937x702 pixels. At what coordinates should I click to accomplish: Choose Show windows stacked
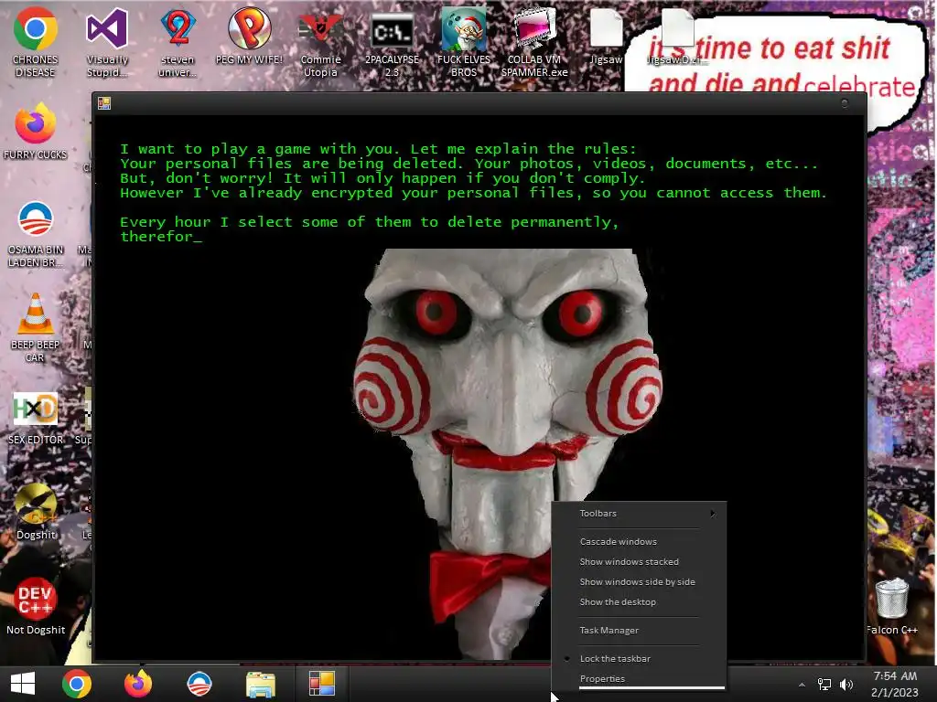639,562
